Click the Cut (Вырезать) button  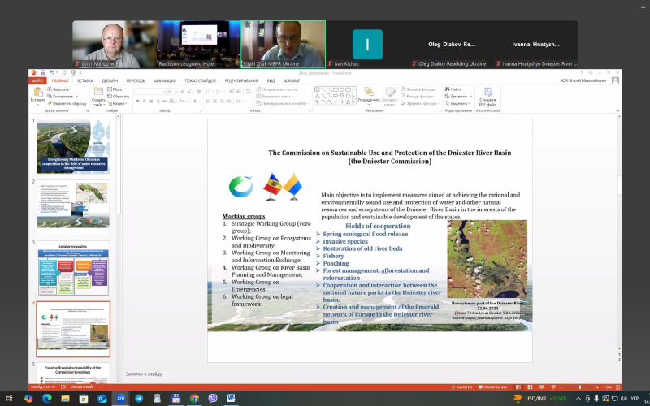[x=58, y=89]
